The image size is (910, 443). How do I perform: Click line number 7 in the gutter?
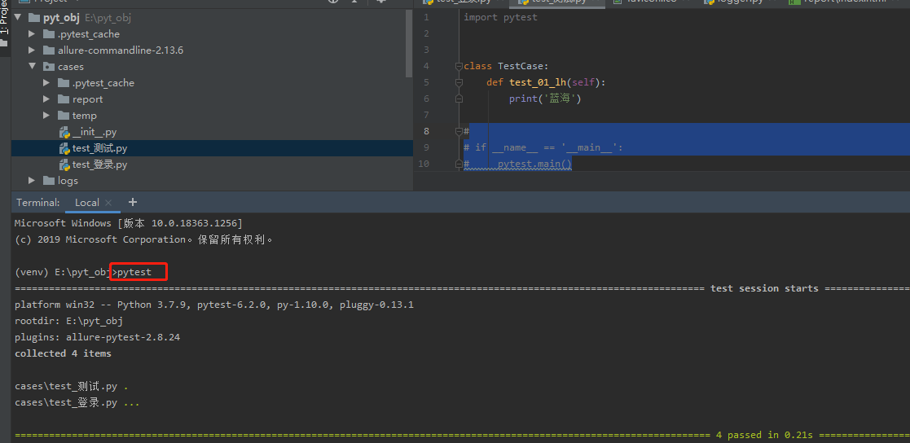[427, 115]
